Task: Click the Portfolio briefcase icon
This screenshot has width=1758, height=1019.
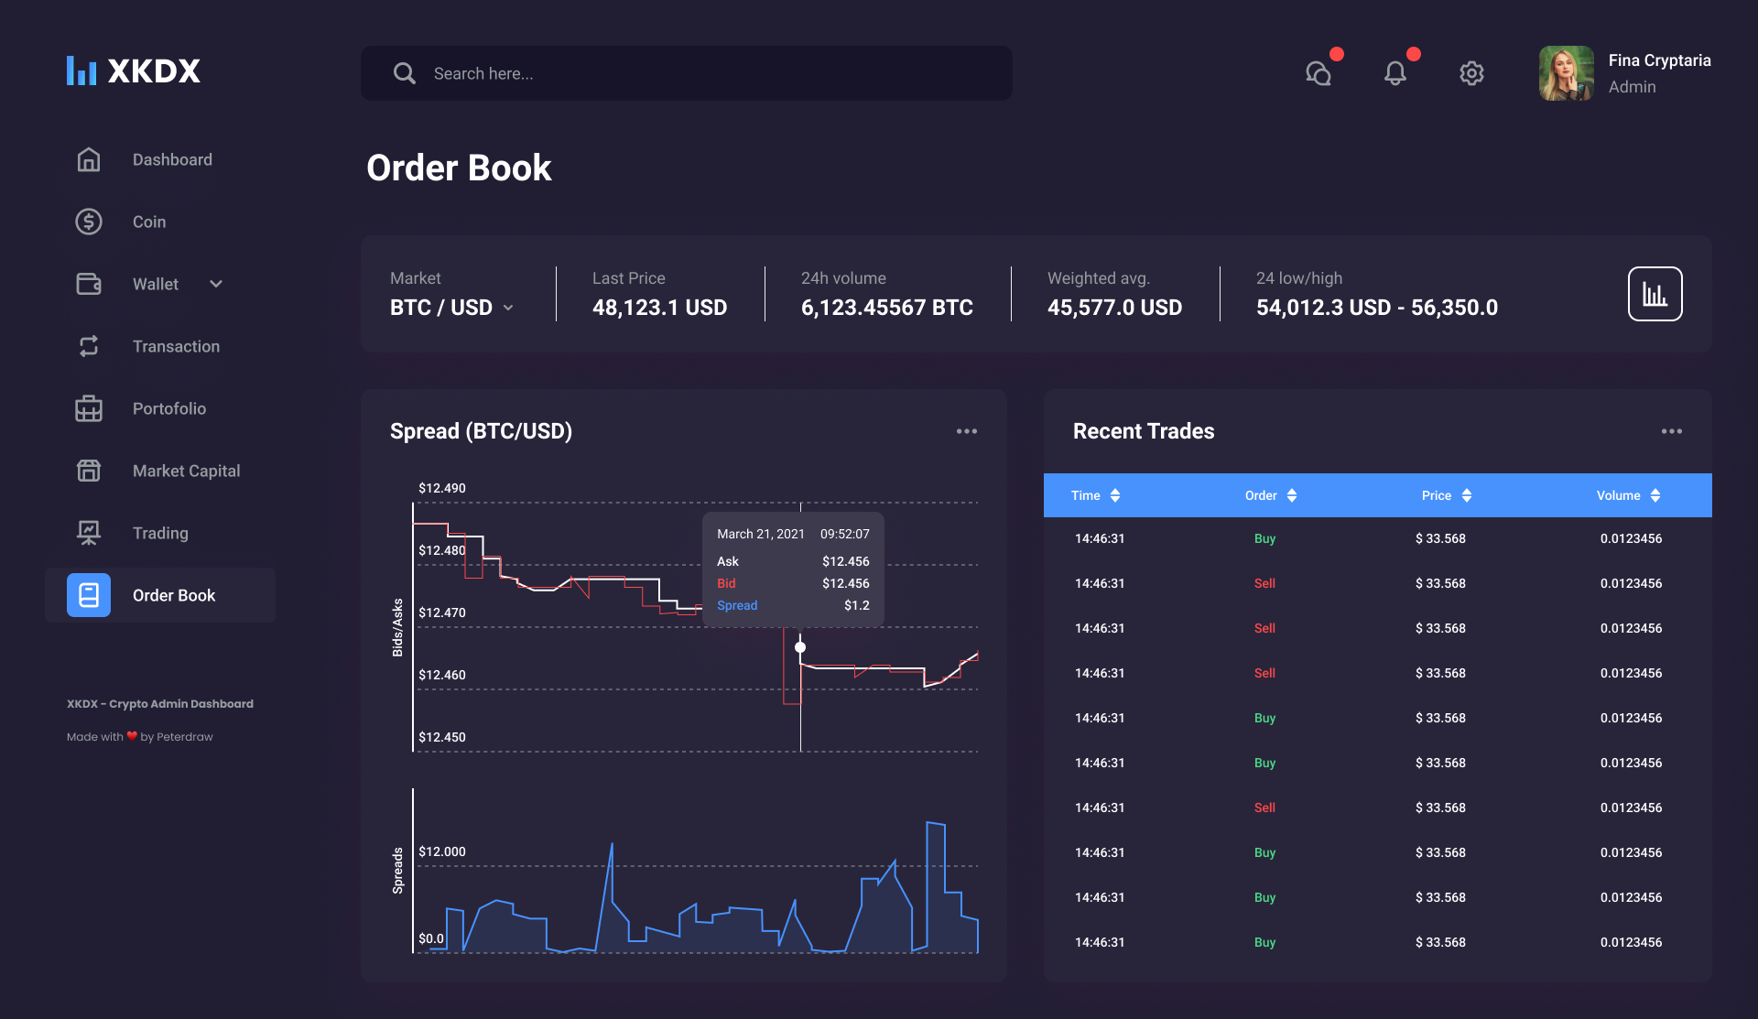Action: click(89, 408)
